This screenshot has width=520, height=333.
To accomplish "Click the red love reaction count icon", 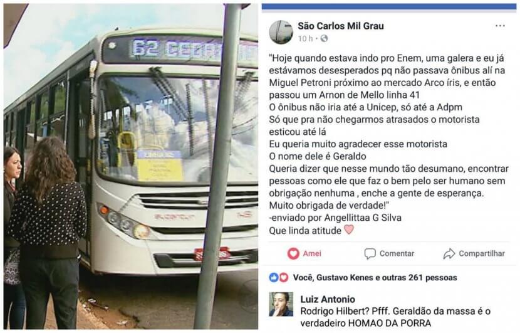I will (x=284, y=278).
